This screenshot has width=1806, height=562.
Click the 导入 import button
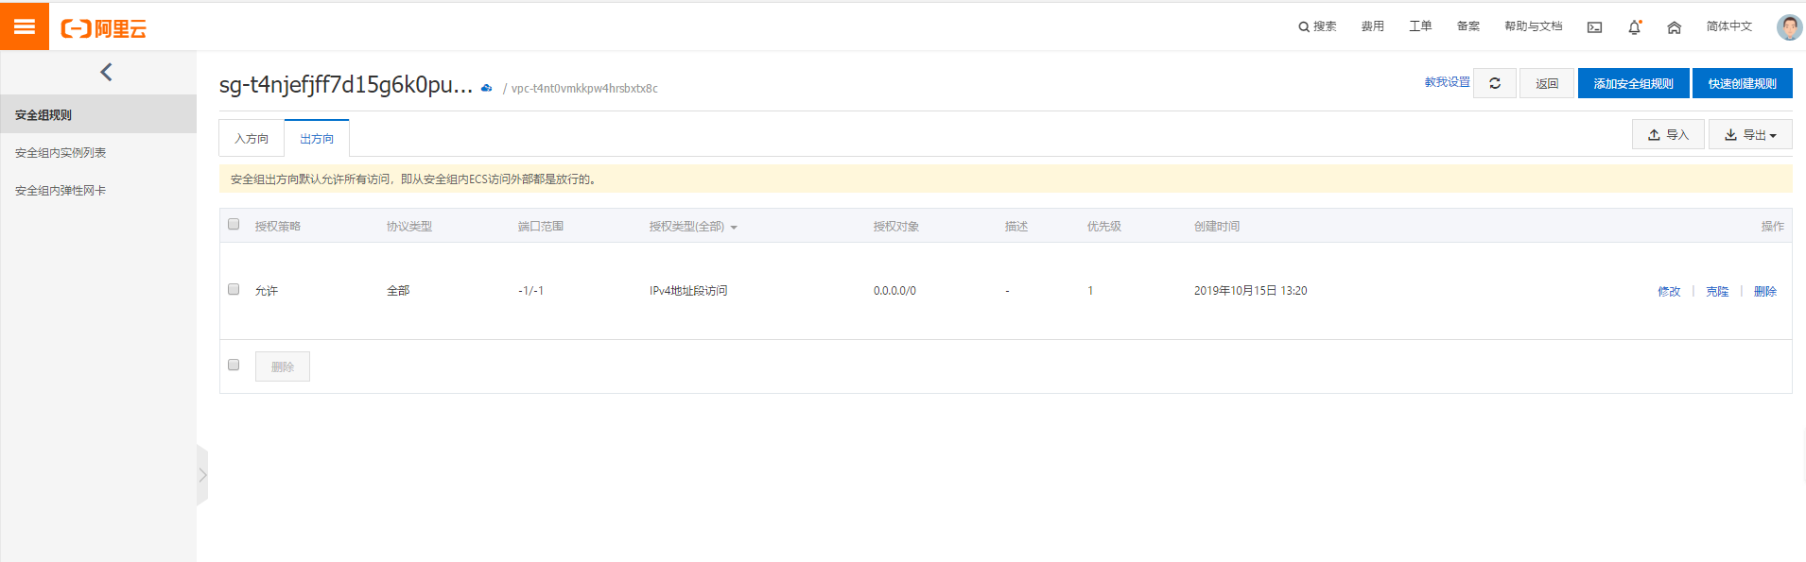[1668, 135]
